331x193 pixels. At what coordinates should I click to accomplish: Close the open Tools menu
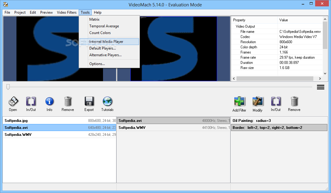85,12
